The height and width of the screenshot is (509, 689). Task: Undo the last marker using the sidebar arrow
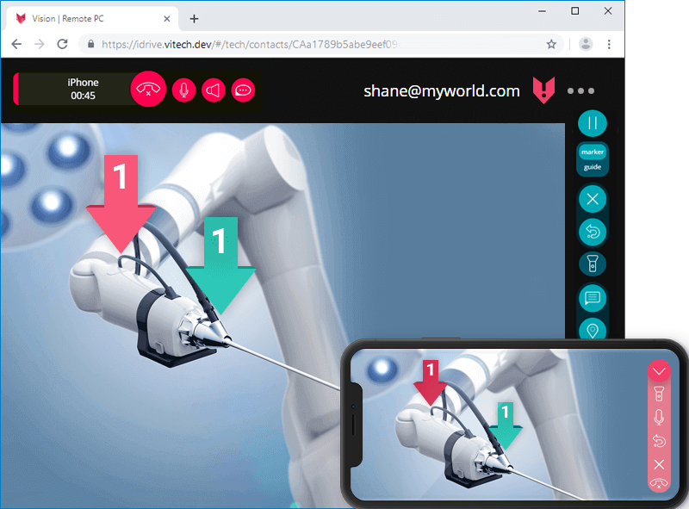(593, 231)
